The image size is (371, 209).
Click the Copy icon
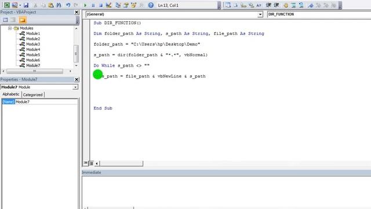(x=43, y=5)
